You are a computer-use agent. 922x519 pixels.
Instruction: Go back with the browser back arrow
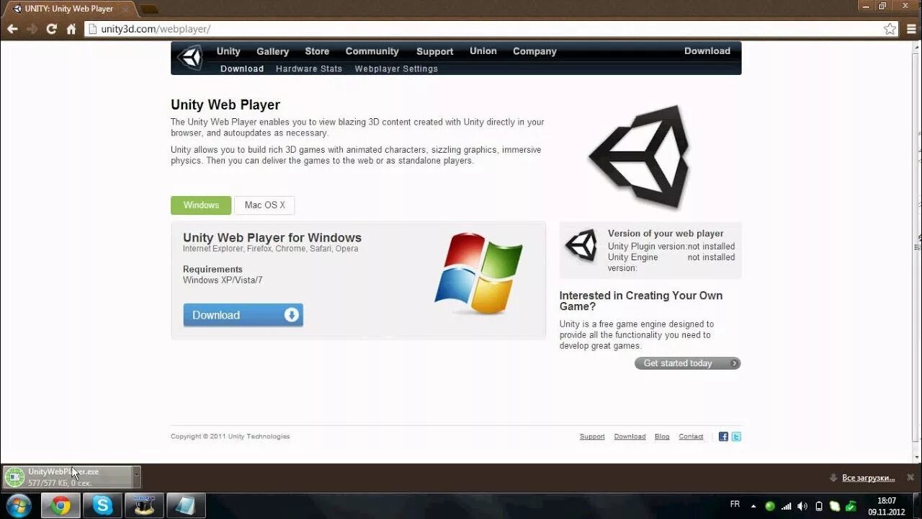(12, 29)
